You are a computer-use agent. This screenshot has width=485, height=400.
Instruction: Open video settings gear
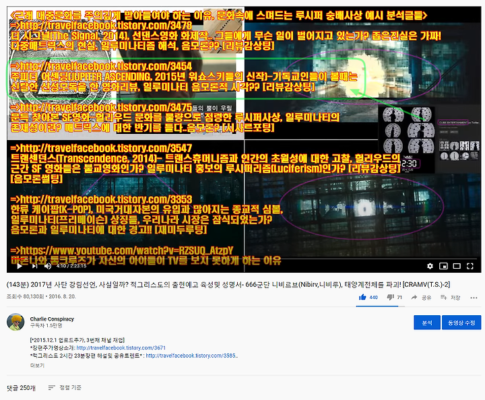point(430,266)
